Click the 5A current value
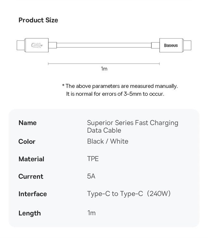Screen dimensions: 208x238 [x=91, y=176]
